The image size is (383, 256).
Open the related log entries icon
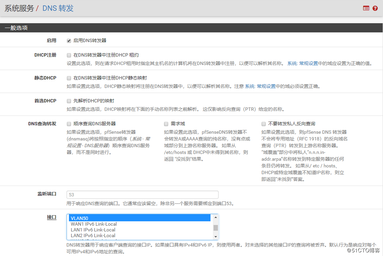pyautogui.click(x=366, y=8)
